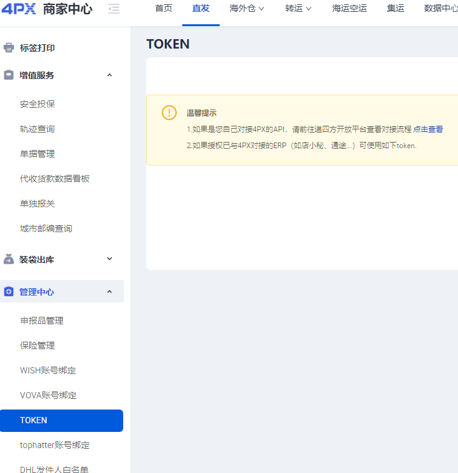Screen dimensions: 458x473
Task: Open the 转运 dropdown menu
Action: (x=298, y=9)
